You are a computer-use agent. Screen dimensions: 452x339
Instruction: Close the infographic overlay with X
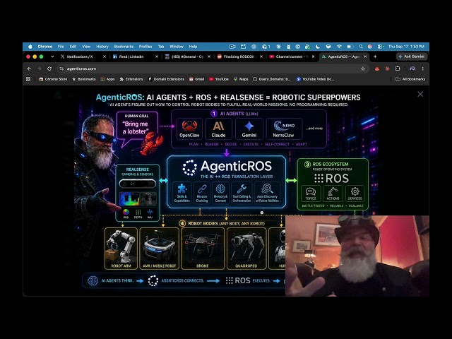pyautogui.click(x=420, y=94)
